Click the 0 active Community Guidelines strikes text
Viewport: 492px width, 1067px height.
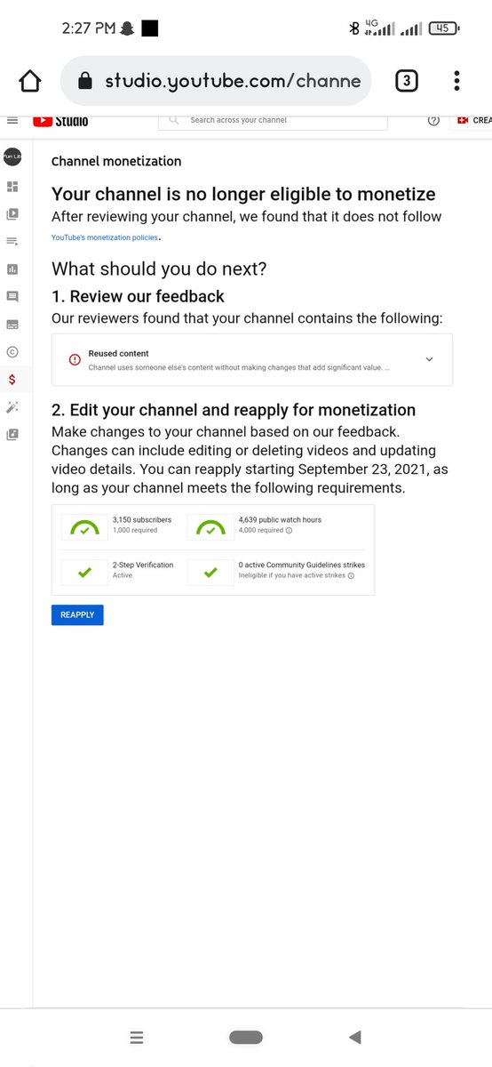302,565
